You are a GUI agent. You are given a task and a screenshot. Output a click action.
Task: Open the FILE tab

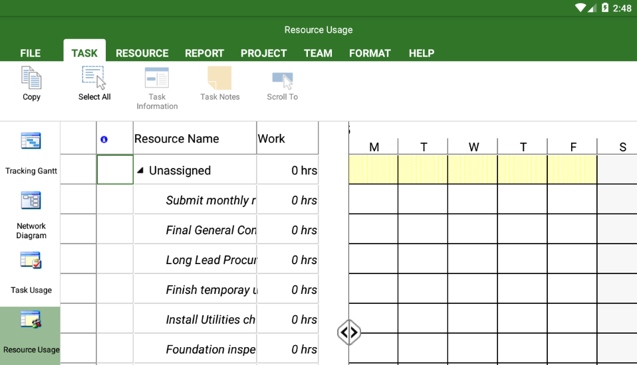pyautogui.click(x=31, y=53)
